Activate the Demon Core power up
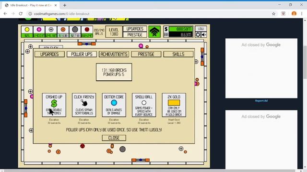307x172 pixels. [x=114, y=105]
